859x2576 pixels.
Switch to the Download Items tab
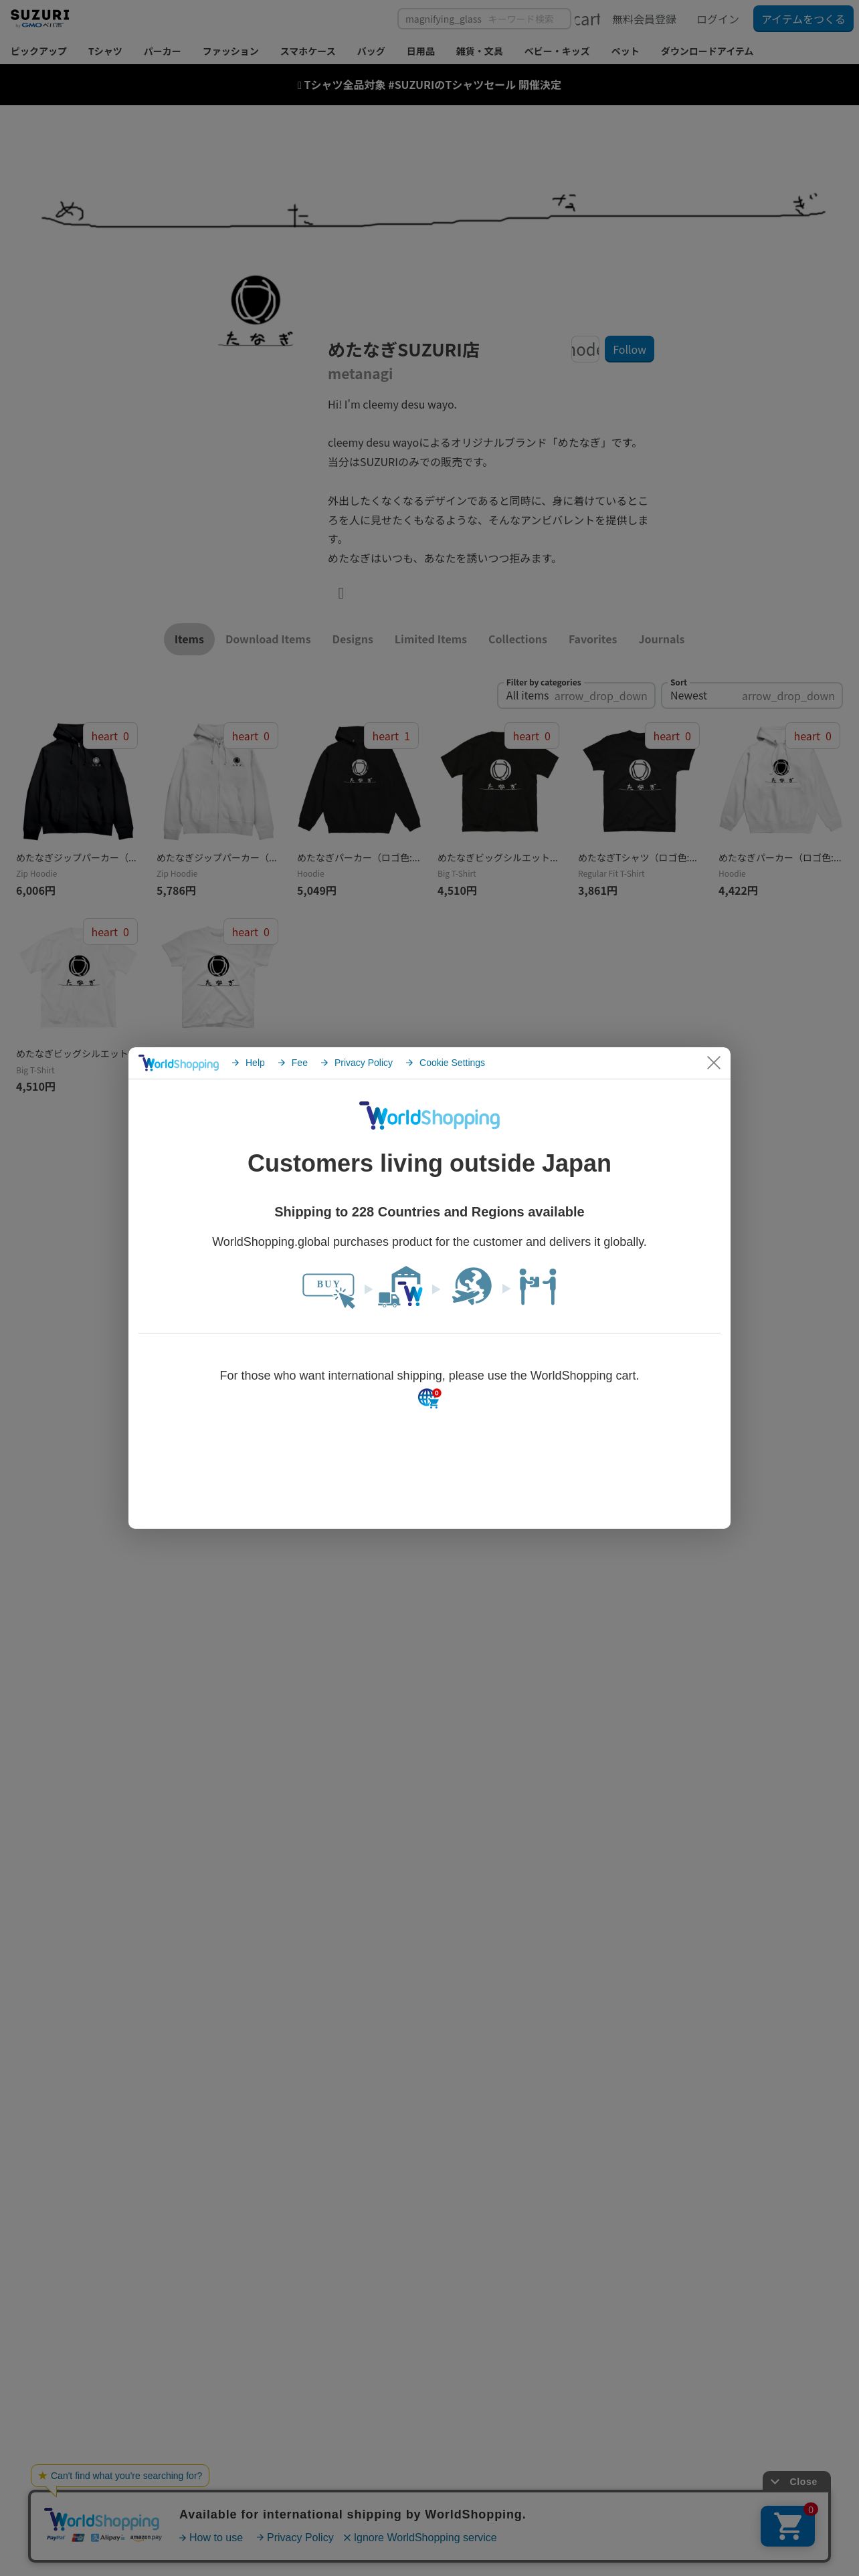coord(268,639)
